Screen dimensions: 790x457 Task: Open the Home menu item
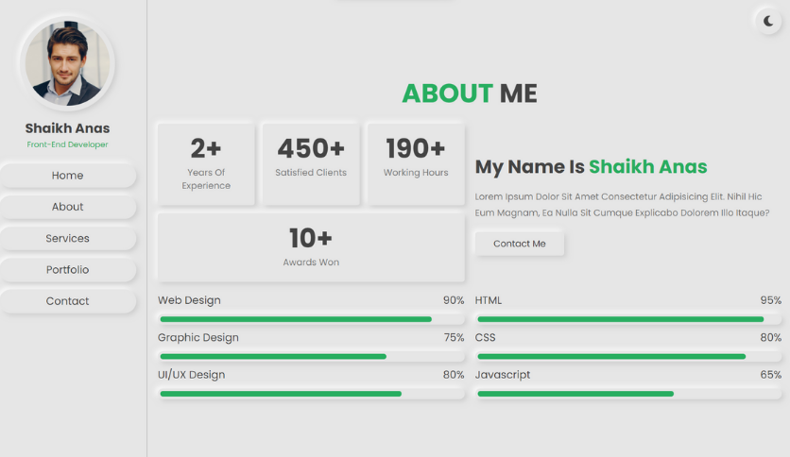(x=67, y=175)
